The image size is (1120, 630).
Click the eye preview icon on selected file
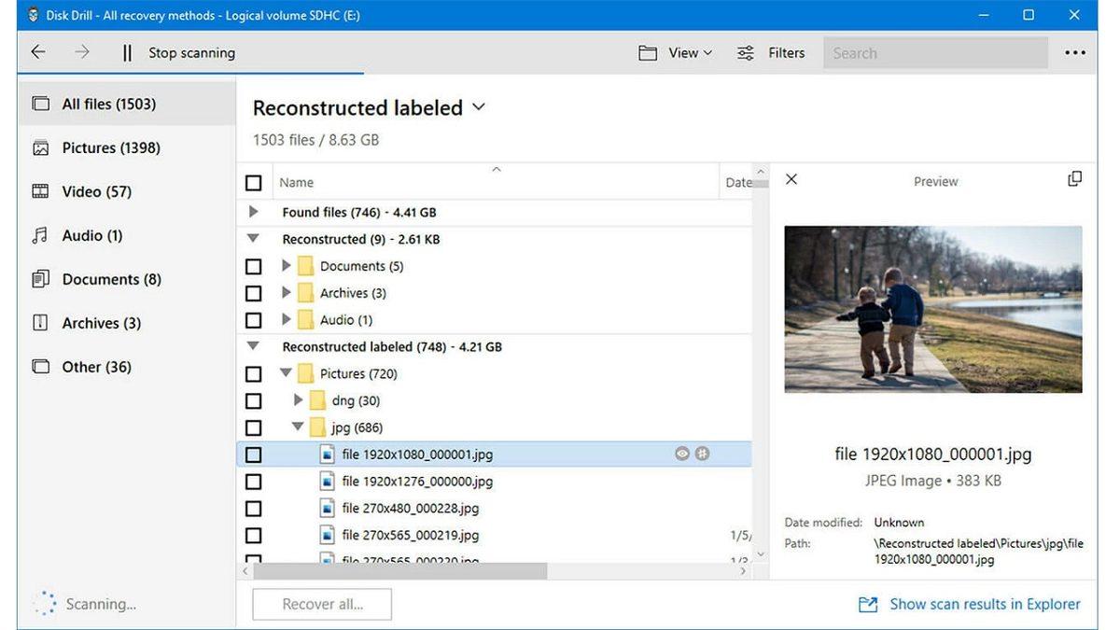pos(682,455)
